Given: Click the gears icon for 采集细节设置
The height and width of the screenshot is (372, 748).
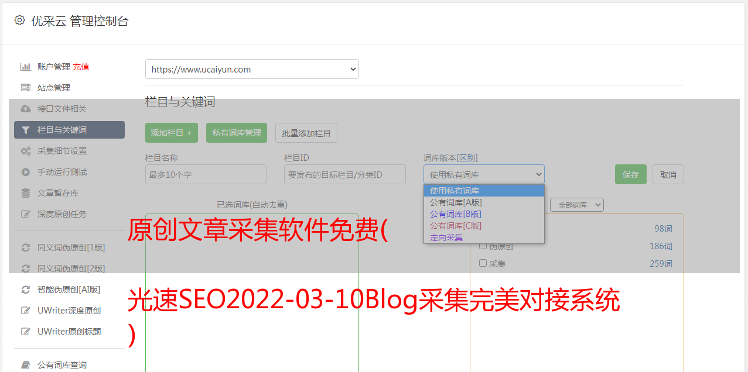Looking at the screenshot, I should click(25, 151).
